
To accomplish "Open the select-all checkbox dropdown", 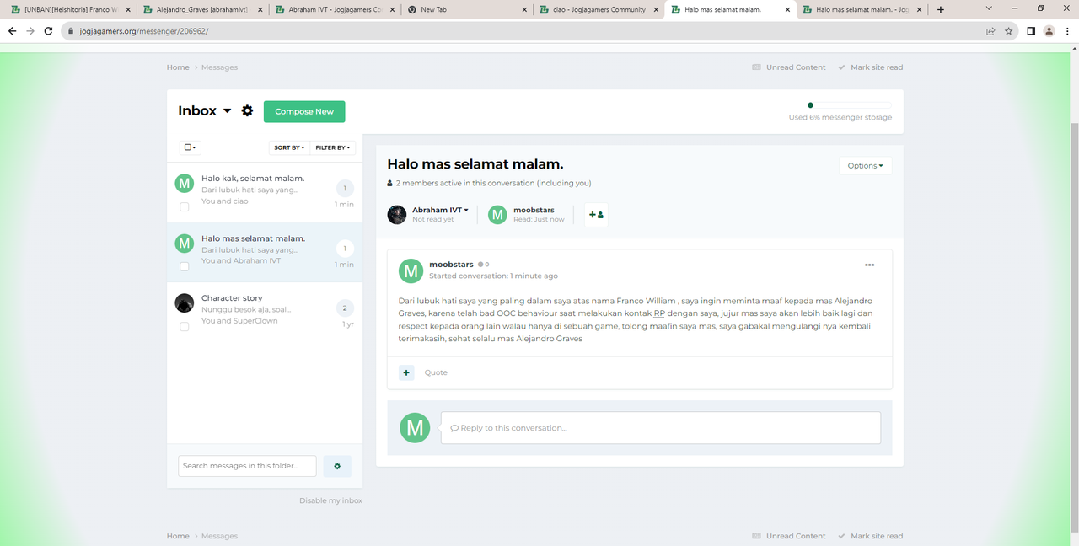I will [x=191, y=147].
